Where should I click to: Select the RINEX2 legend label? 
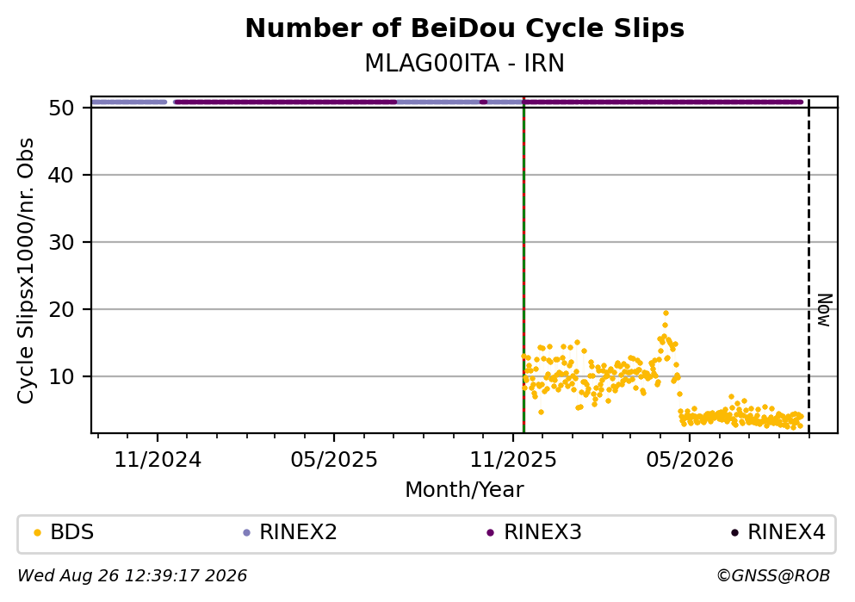click(298, 532)
